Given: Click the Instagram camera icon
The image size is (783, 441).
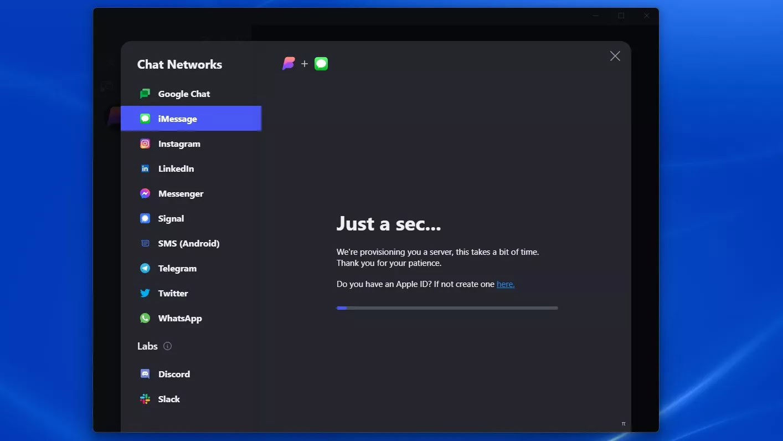Looking at the screenshot, I should point(145,143).
